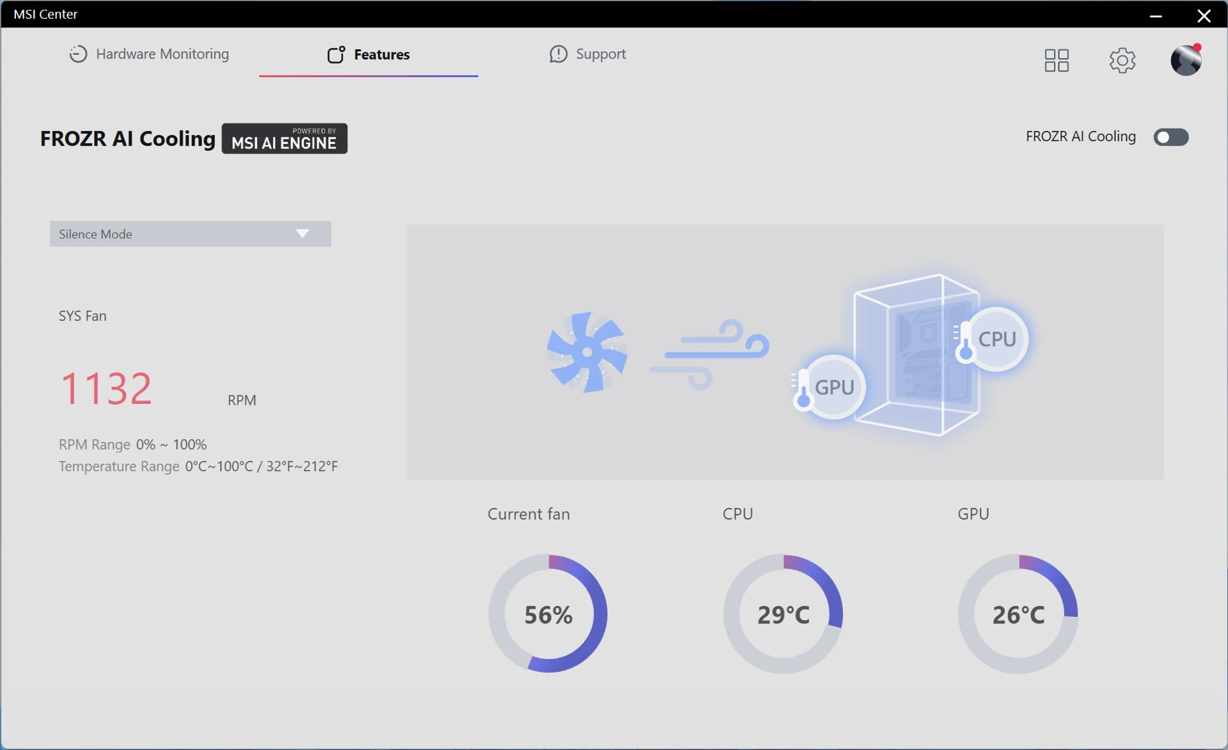1228x750 pixels.
Task: Open settings via the gear icon
Action: point(1122,60)
